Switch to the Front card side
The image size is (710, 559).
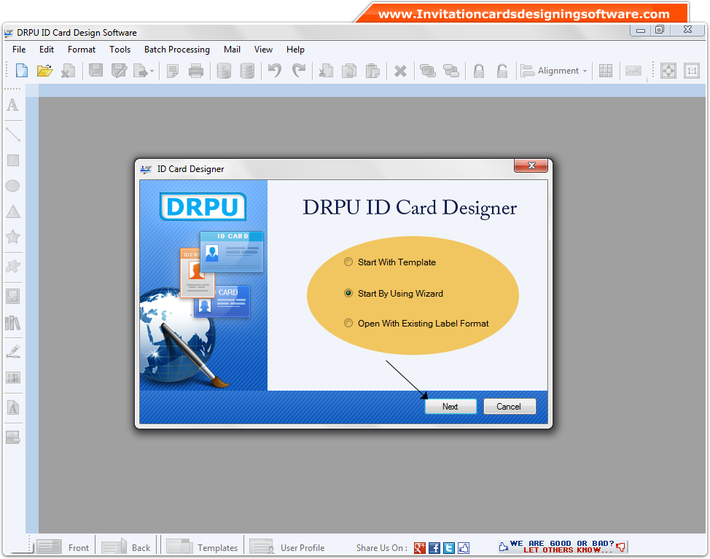[x=63, y=547]
